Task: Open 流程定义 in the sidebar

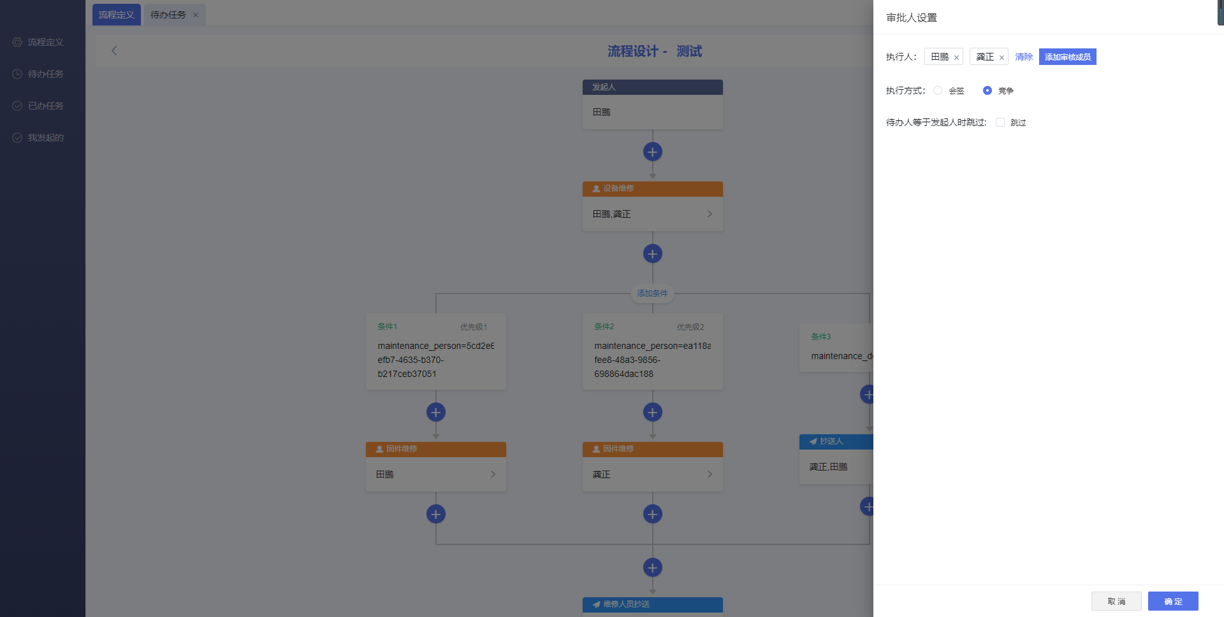Action: (43, 42)
